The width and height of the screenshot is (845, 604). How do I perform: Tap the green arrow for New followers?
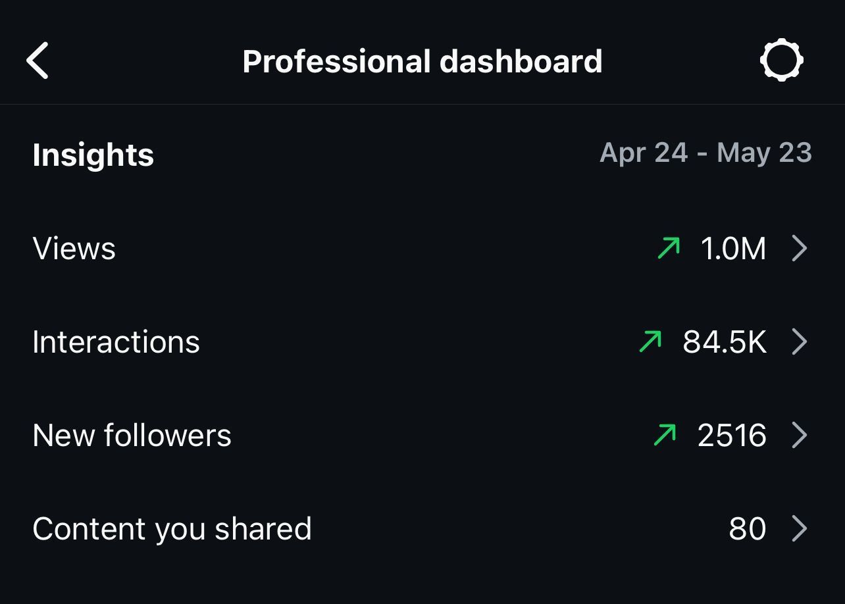[665, 436]
